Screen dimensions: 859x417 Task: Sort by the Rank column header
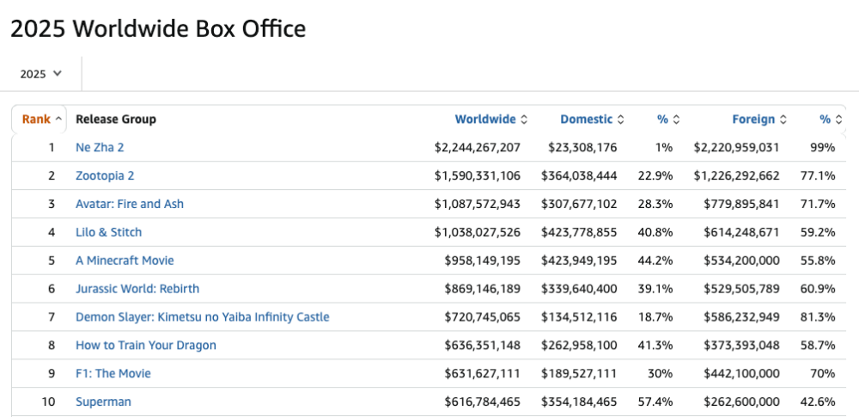click(x=41, y=120)
